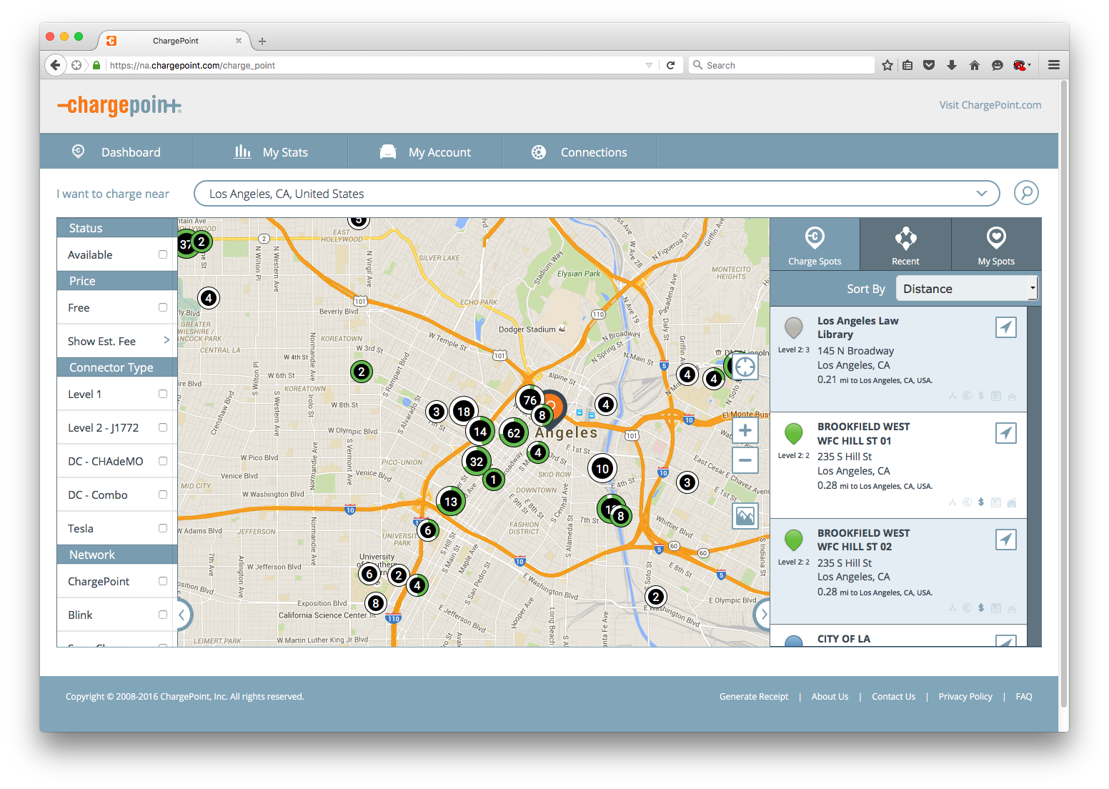Image resolution: width=1109 pixels, height=789 pixels.
Task: Enable Tesla connector filter
Action: click(x=163, y=528)
